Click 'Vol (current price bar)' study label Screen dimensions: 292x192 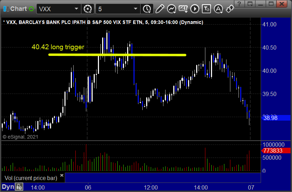31,178
